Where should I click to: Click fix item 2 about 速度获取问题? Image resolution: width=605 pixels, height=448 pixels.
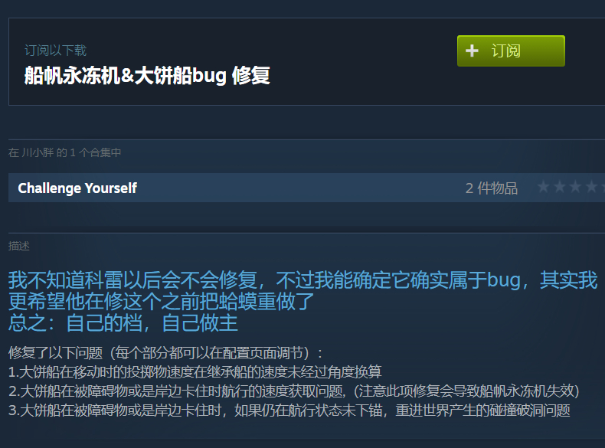[293, 391]
